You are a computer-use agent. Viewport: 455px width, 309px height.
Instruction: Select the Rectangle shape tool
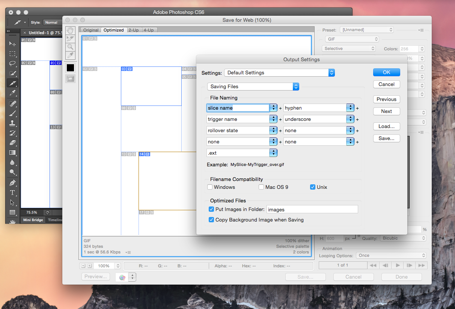pos(12,212)
